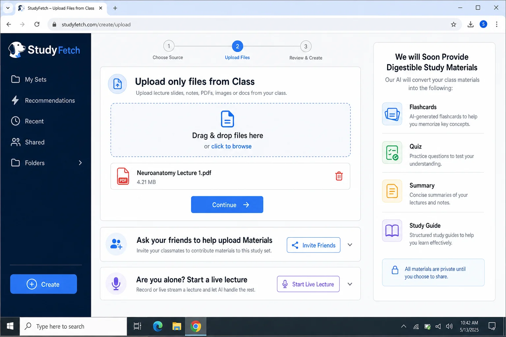Click the Study Guide book icon
Screen dimensions: 506x337
tap(392, 231)
